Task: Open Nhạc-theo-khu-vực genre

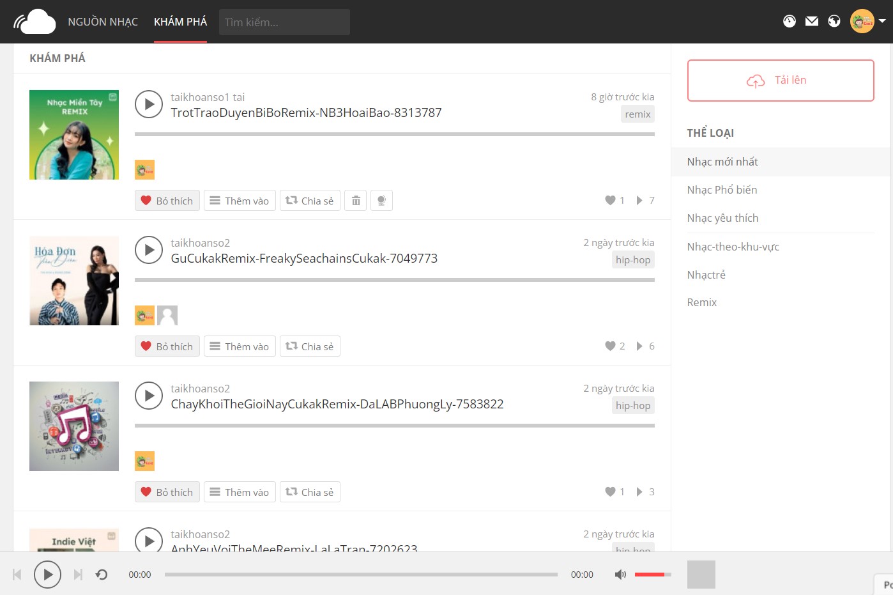Action: [x=733, y=247]
